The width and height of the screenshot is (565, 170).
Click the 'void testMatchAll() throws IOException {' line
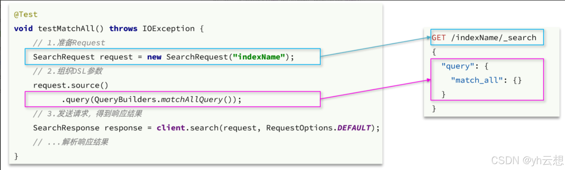click(109, 28)
